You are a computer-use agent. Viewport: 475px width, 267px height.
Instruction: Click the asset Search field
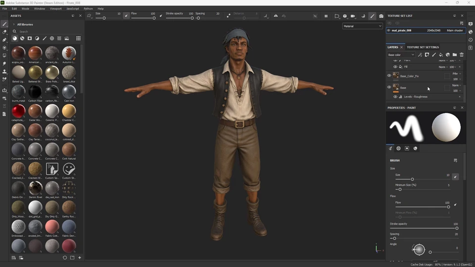coord(47,32)
